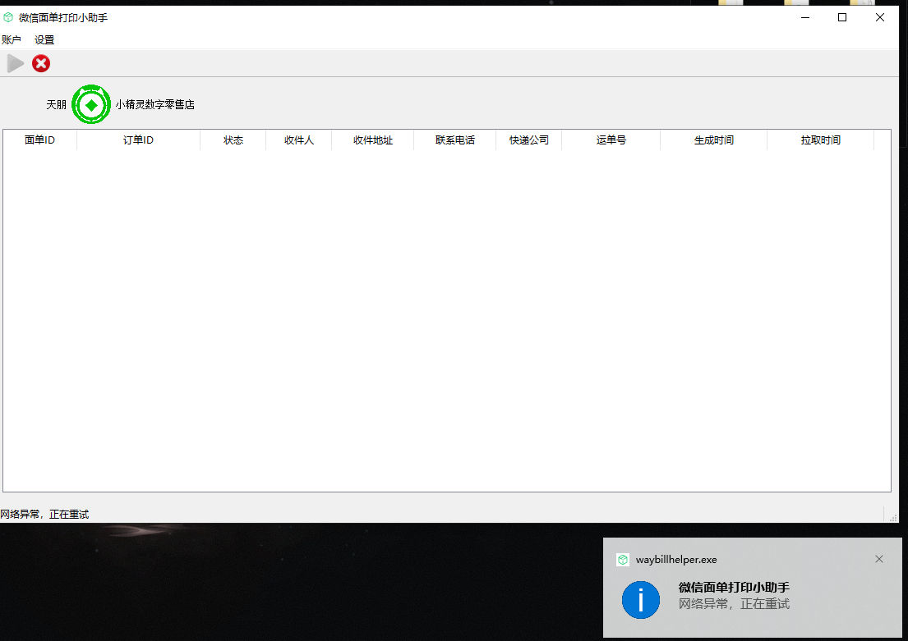Image resolution: width=908 pixels, height=641 pixels.
Task: Click the 天朋 account name label
Action: coord(56,105)
